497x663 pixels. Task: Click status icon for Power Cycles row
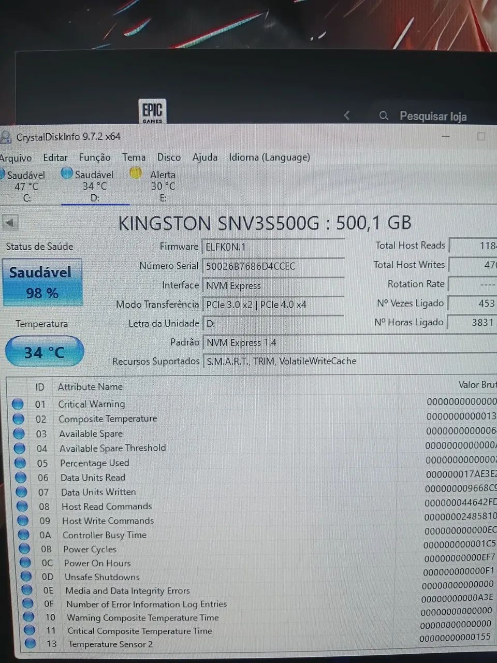pyautogui.click(x=24, y=549)
